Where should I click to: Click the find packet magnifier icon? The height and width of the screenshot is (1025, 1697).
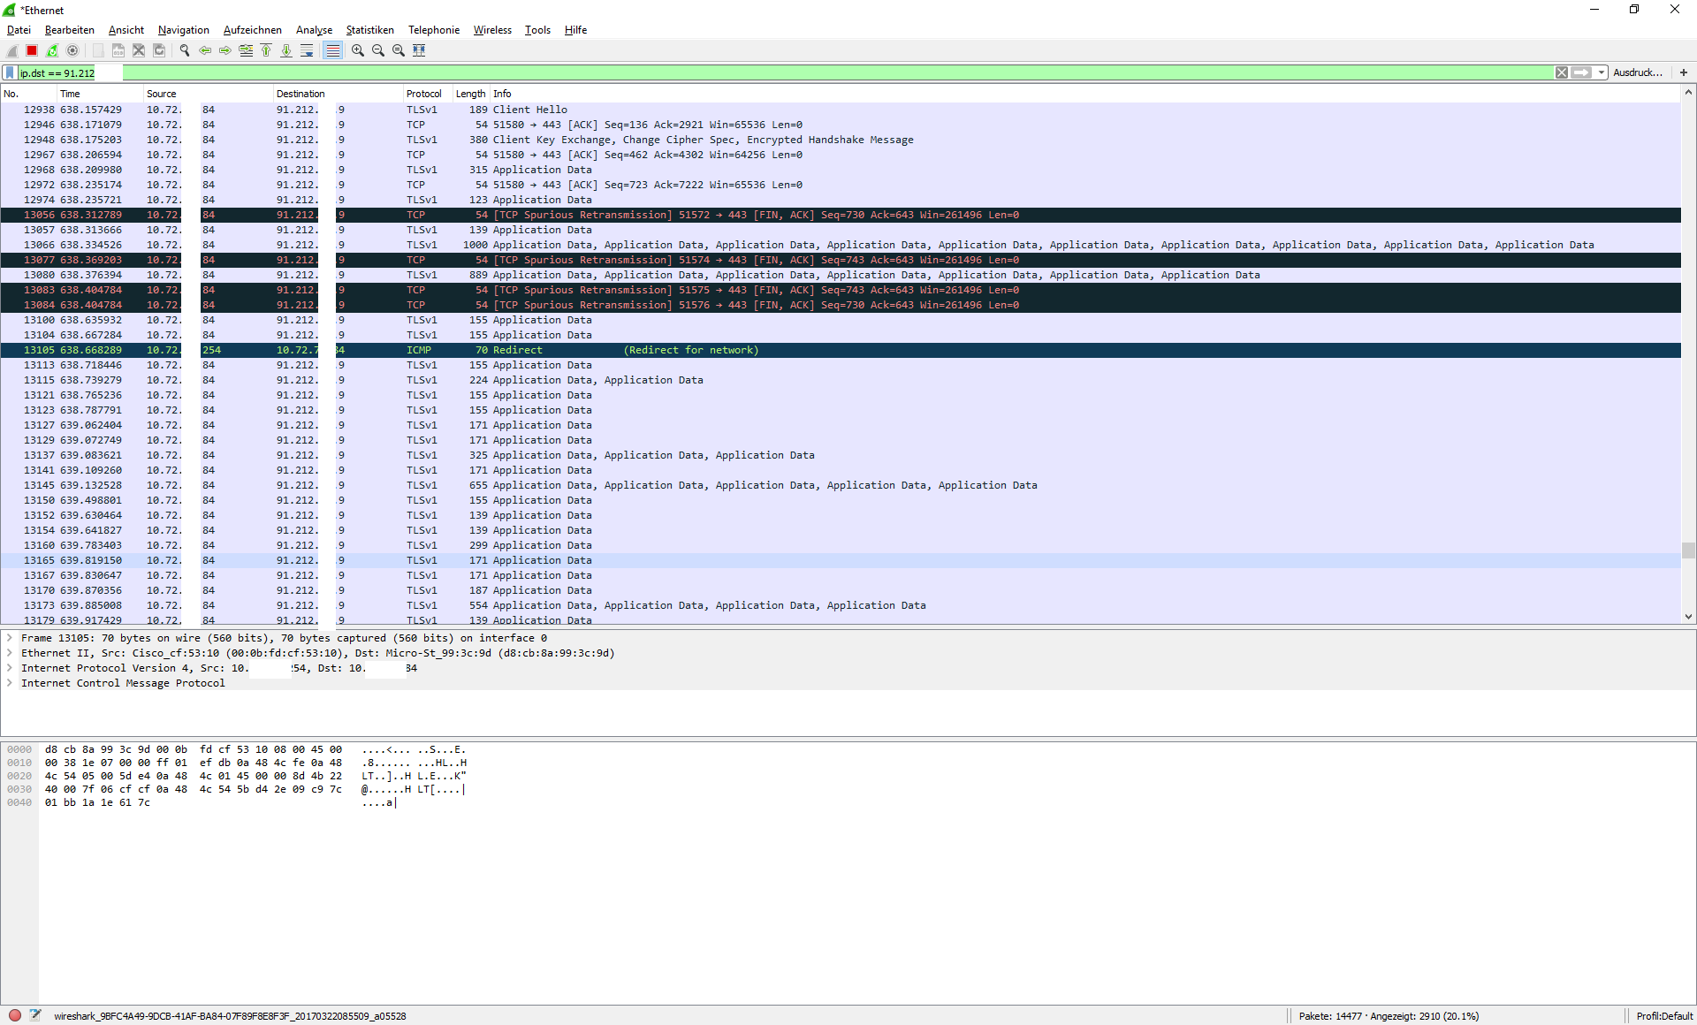pyautogui.click(x=185, y=50)
